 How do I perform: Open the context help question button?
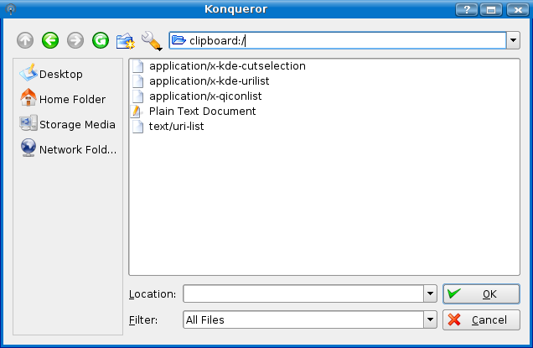[466, 9]
